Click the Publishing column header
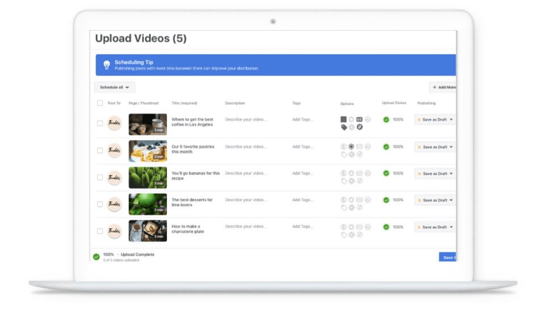Screen dimensions: 551x309 point(426,103)
